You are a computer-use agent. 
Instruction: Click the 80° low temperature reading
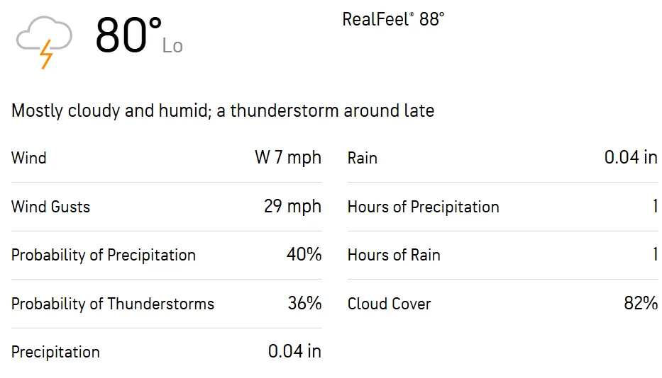[129, 35]
